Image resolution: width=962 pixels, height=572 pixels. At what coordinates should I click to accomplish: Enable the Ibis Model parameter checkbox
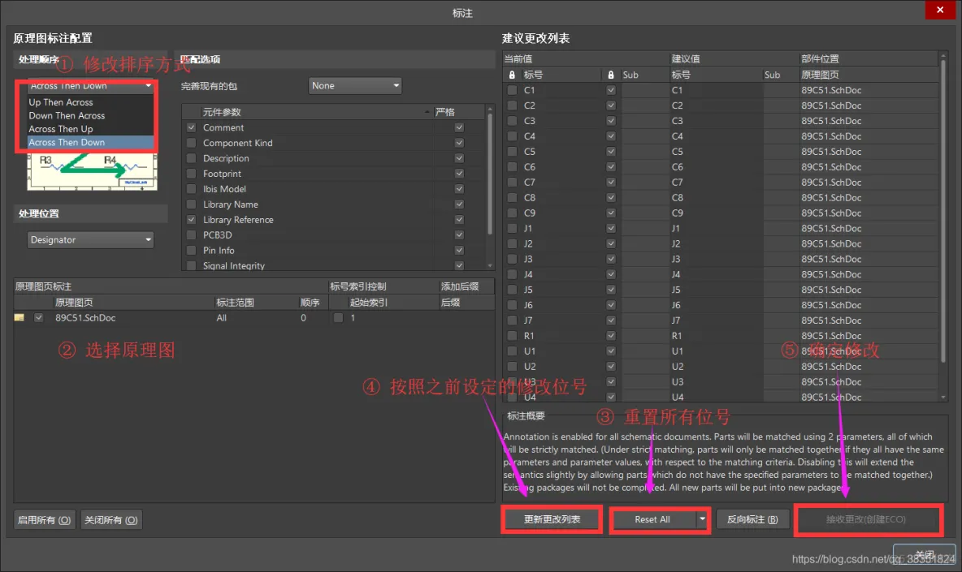point(192,188)
